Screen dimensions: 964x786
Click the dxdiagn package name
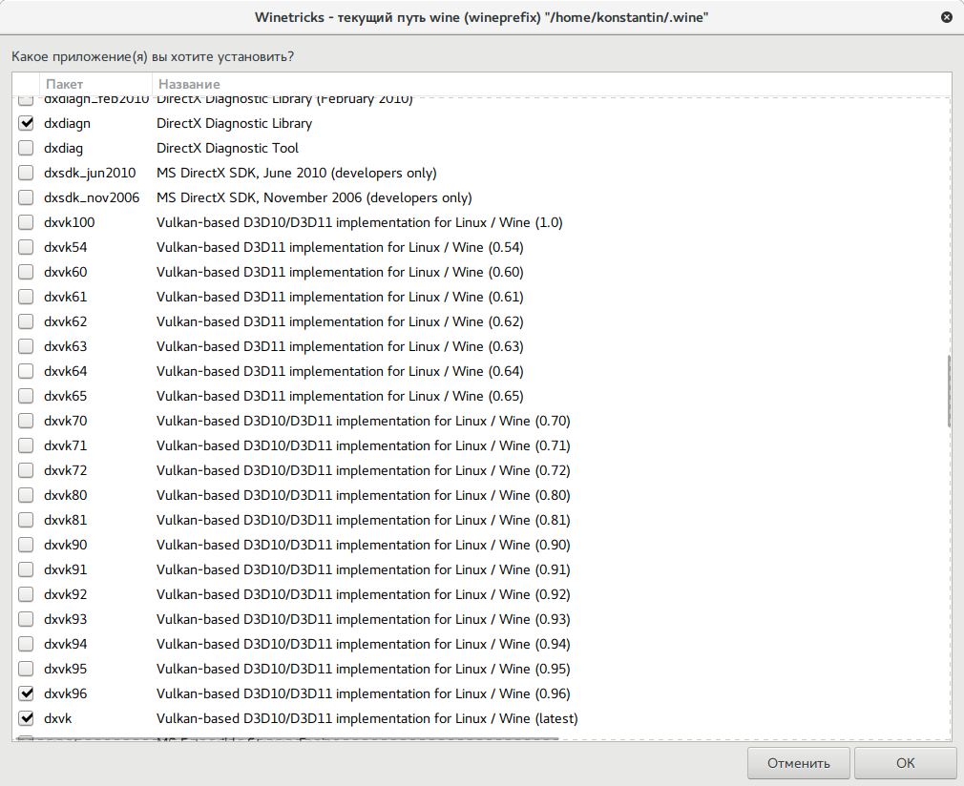[67, 123]
